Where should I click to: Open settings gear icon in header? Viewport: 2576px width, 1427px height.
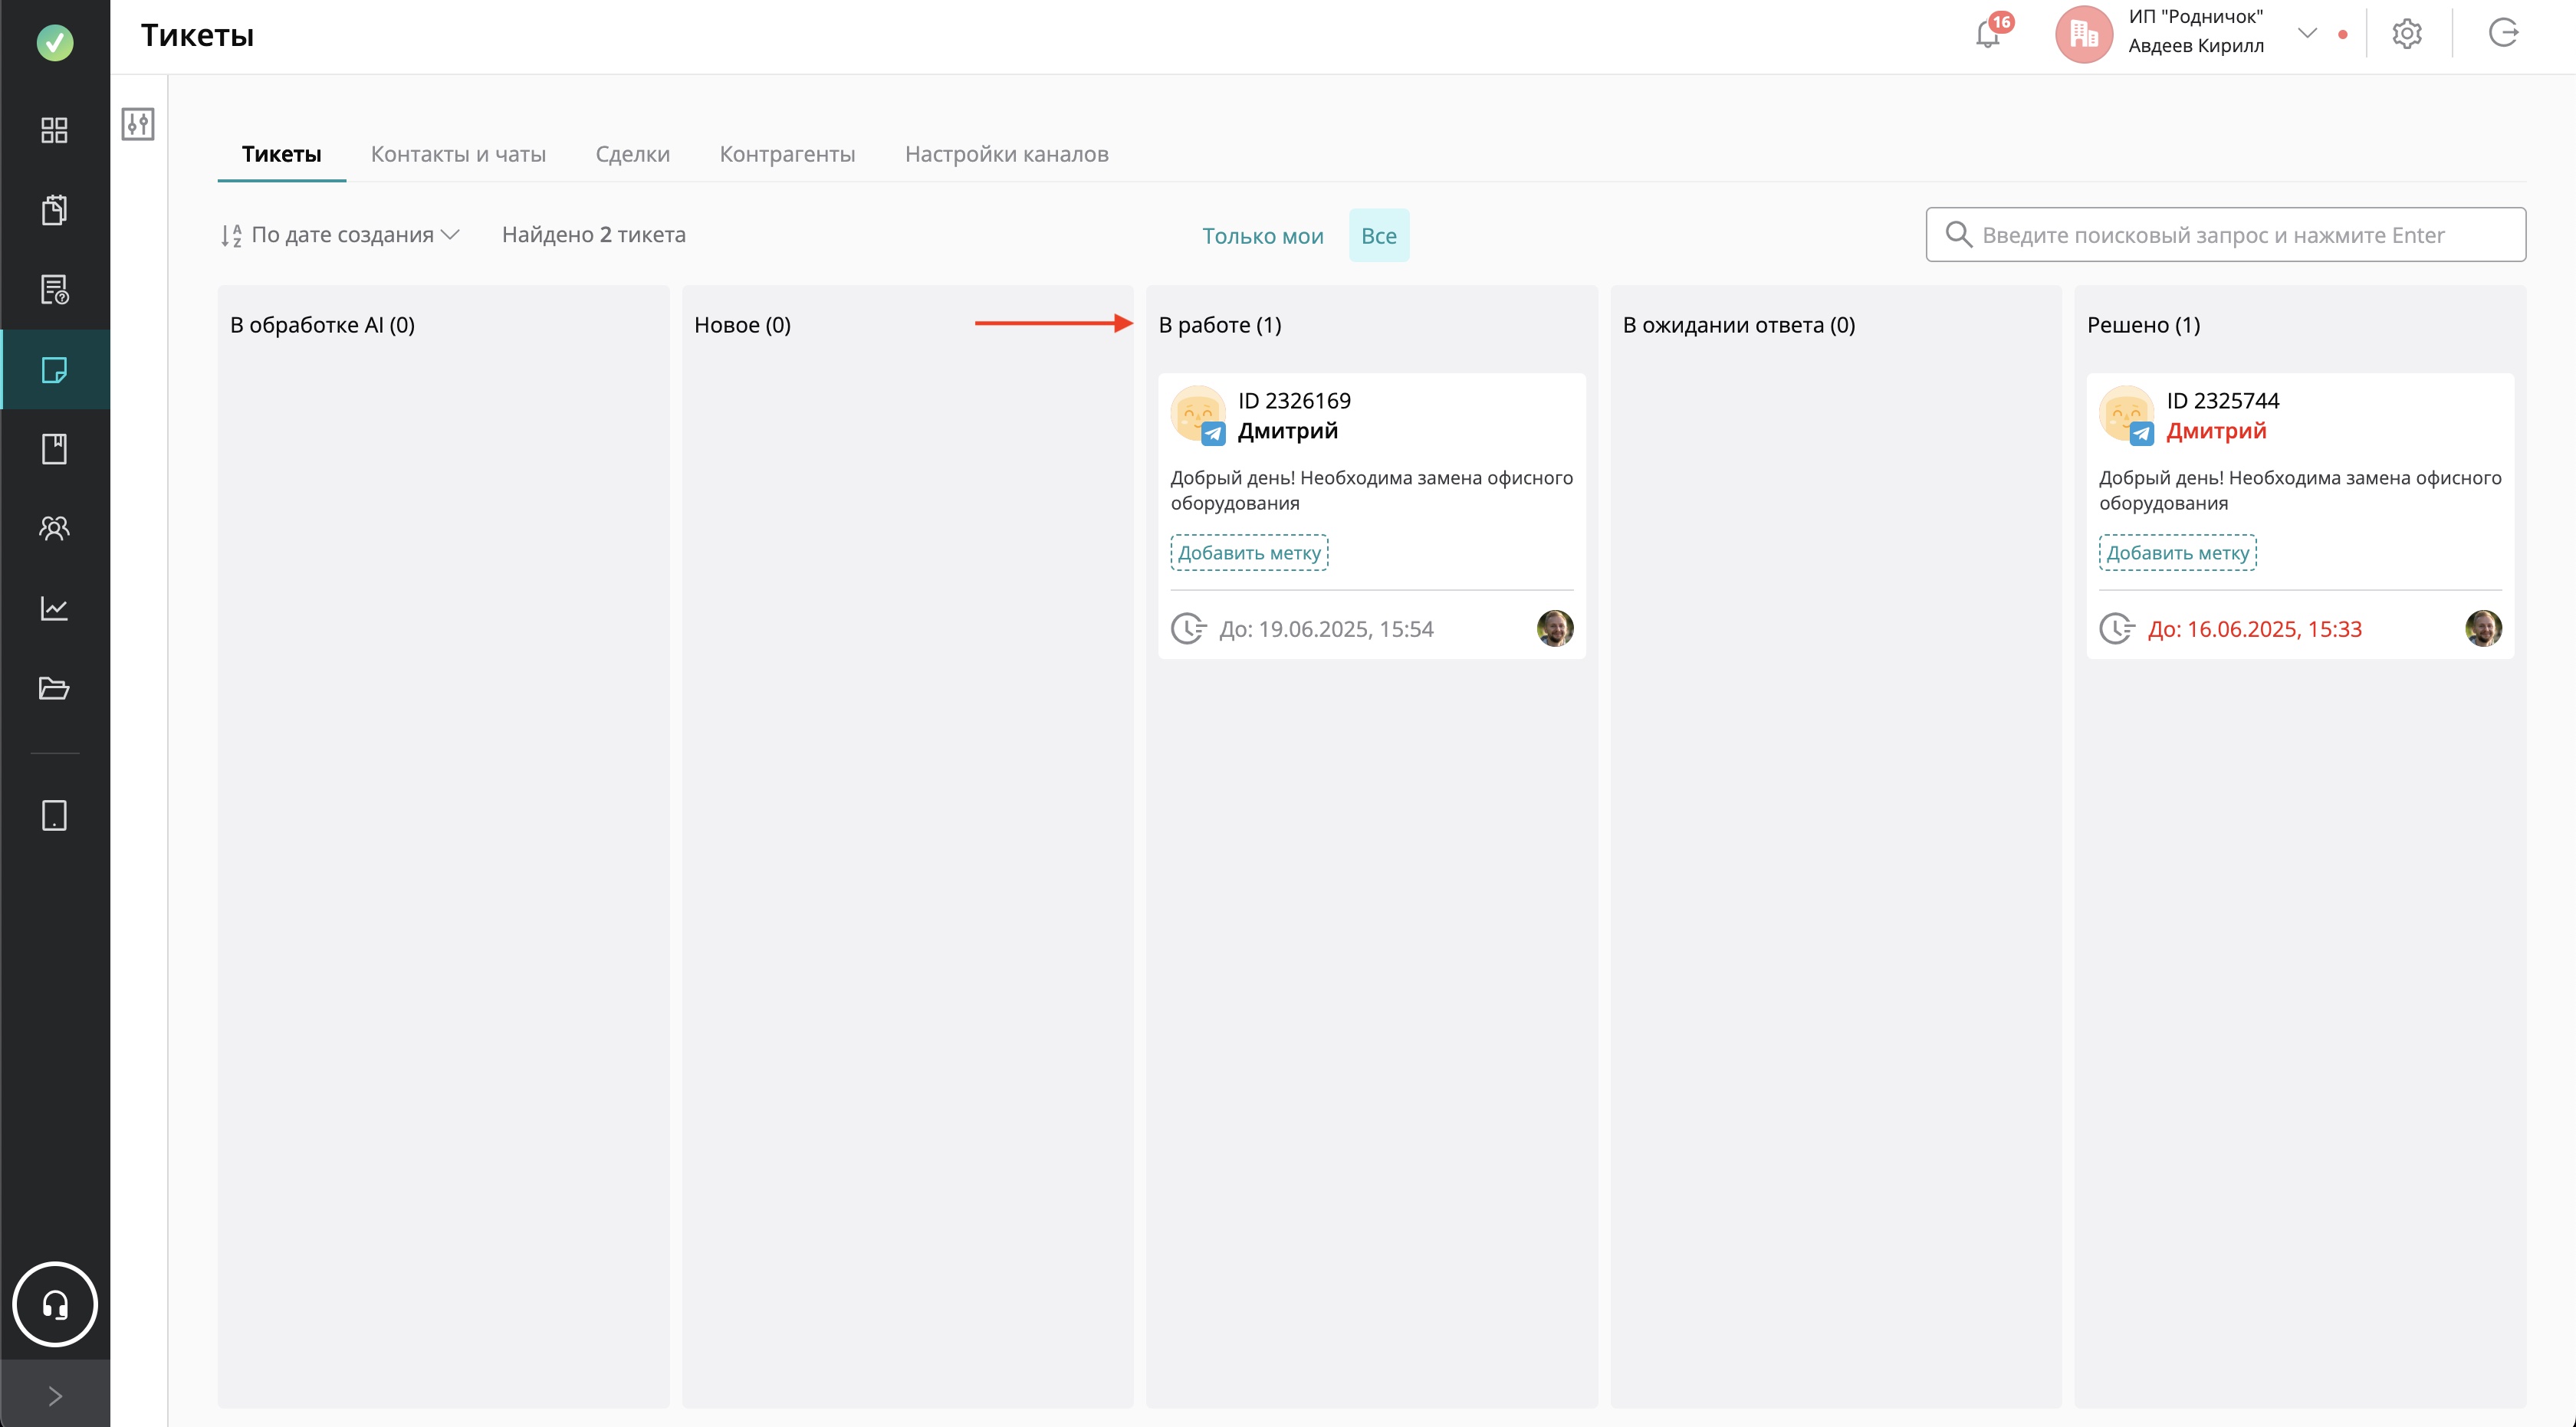[x=2406, y=34]
